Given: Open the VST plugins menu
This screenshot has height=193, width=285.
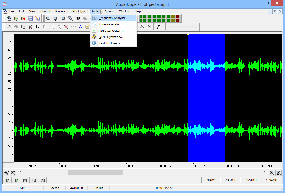Looking at the screenshot, I should (x=78, y=11).
